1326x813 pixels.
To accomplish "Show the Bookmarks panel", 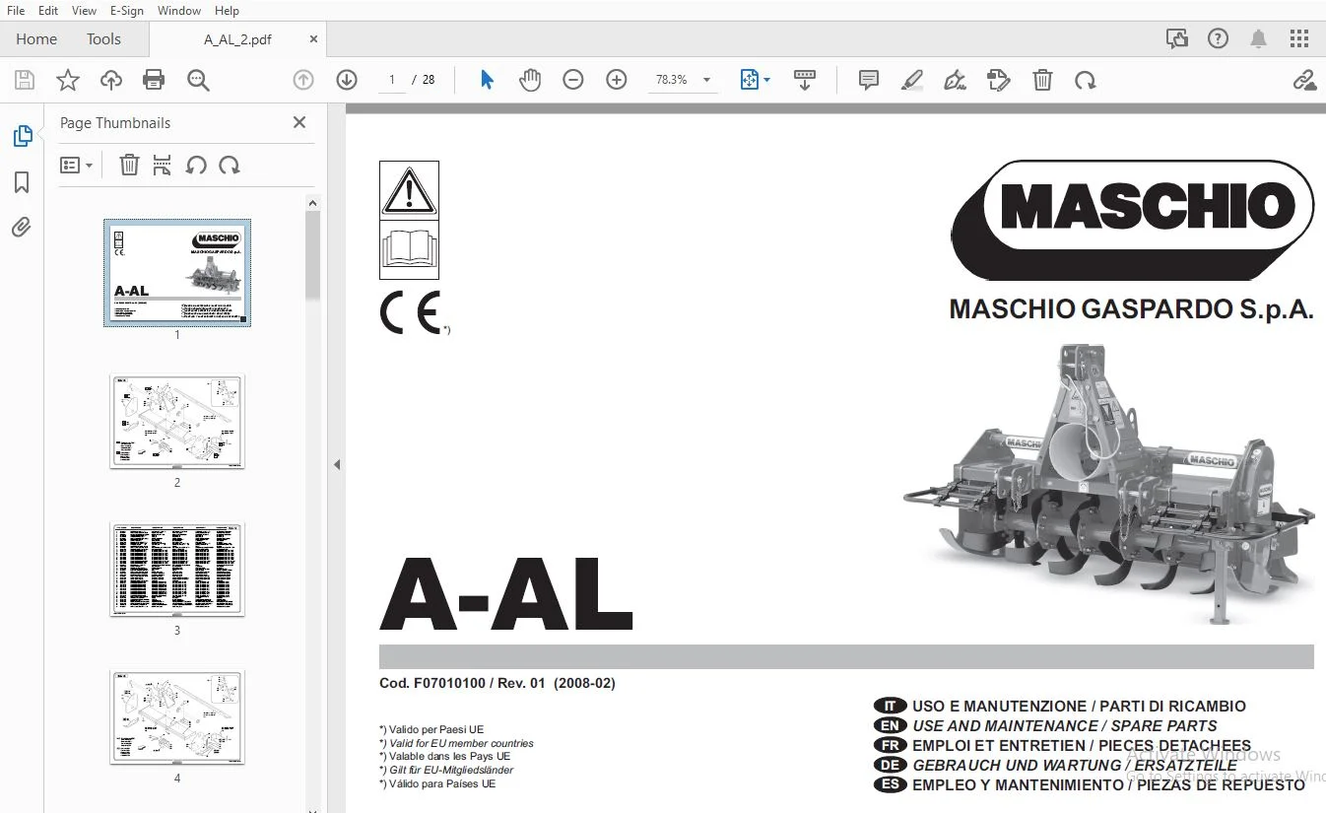I will click(22, 182).
